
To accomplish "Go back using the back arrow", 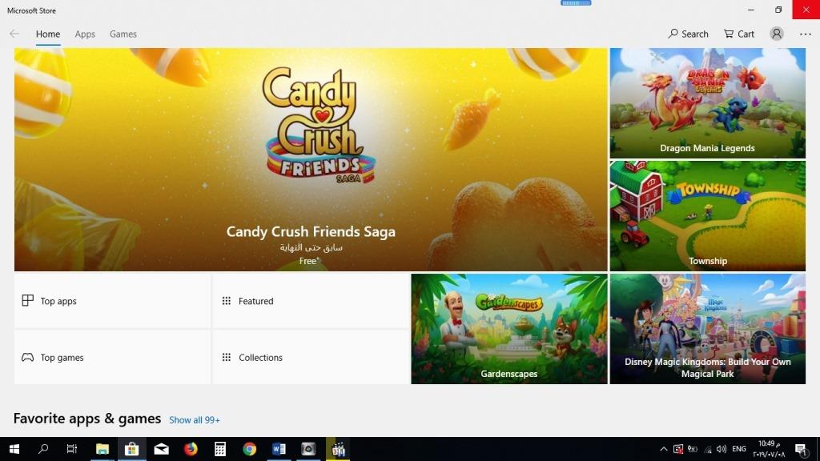I will [x=14, y=34].
